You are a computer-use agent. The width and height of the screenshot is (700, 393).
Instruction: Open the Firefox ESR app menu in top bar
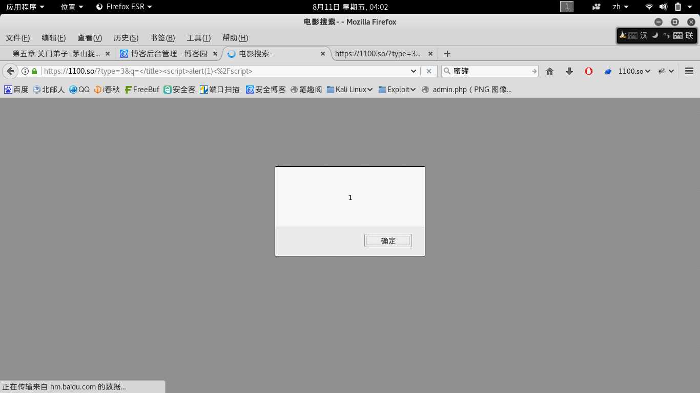[125, 7]
